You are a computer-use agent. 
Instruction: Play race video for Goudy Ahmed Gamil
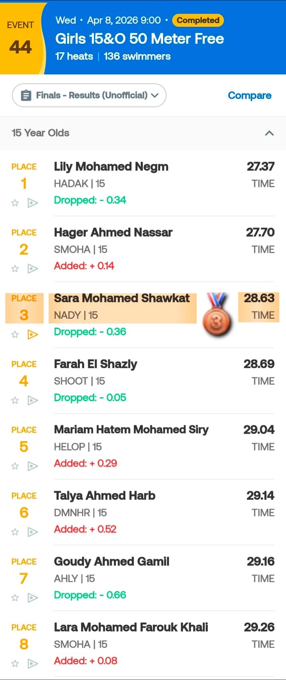(x=33, y=598)
